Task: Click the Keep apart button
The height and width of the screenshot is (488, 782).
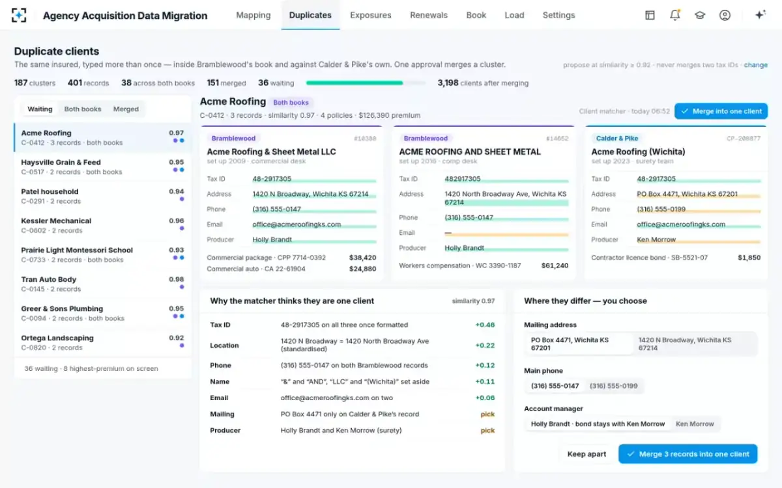Action: [x=586, y=454]
